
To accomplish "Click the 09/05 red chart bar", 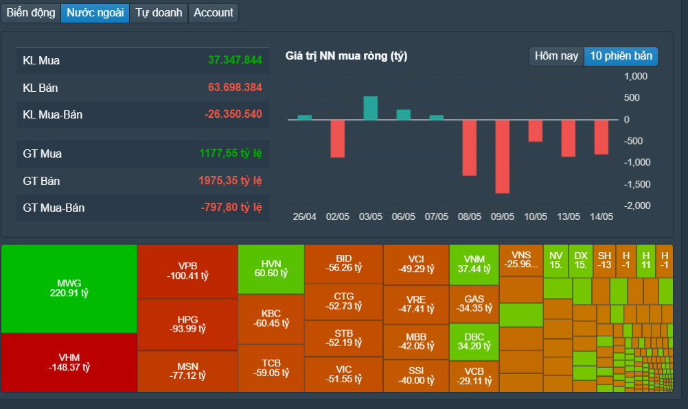I will click(503, 156).
